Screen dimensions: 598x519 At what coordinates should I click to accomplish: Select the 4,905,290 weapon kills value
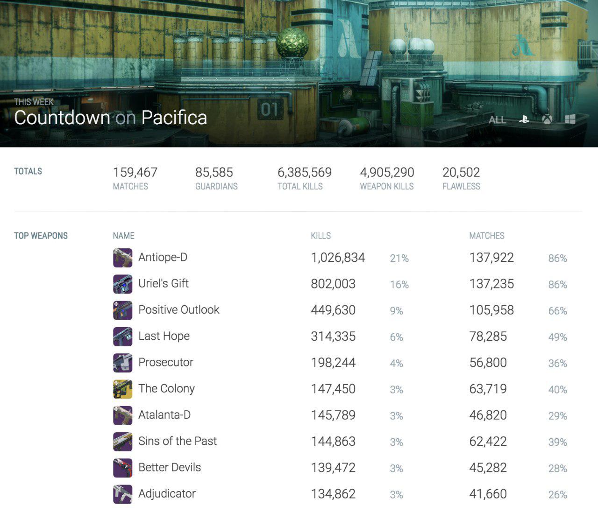click(x=387, y=172)
